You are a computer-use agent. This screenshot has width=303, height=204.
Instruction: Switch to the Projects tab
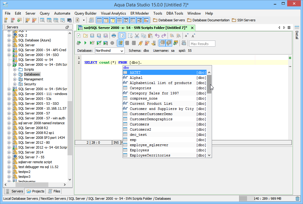pos(36,191)
